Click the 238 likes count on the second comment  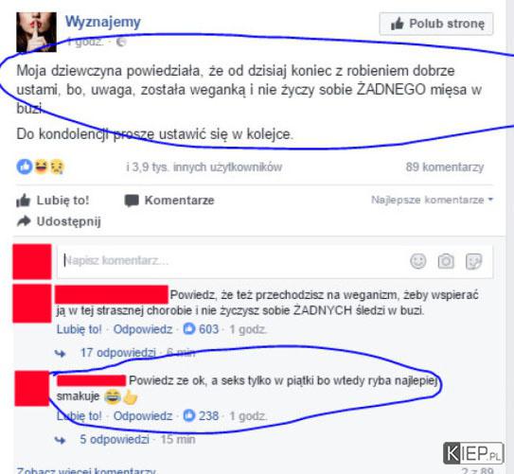(x=201, y=415)
